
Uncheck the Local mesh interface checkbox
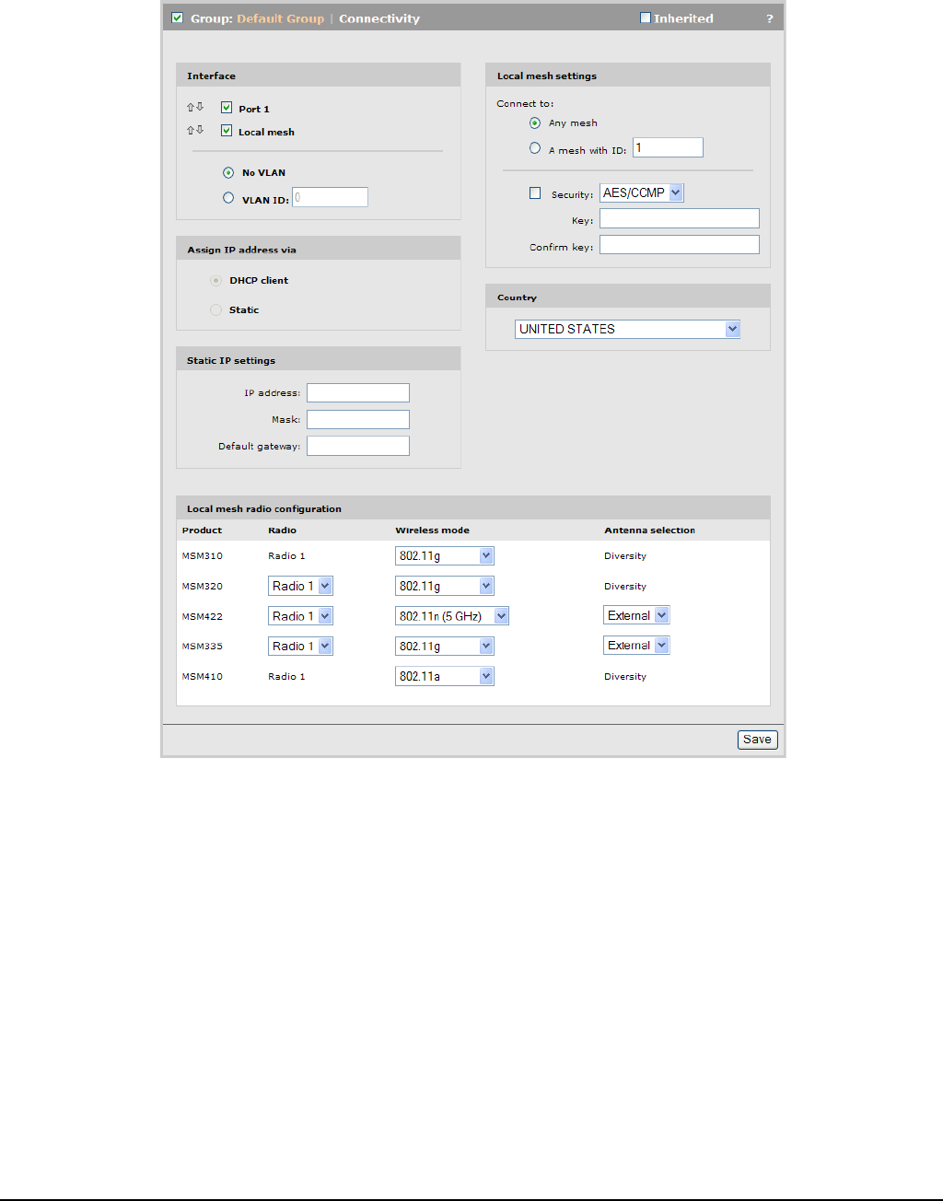coord(227,131)
